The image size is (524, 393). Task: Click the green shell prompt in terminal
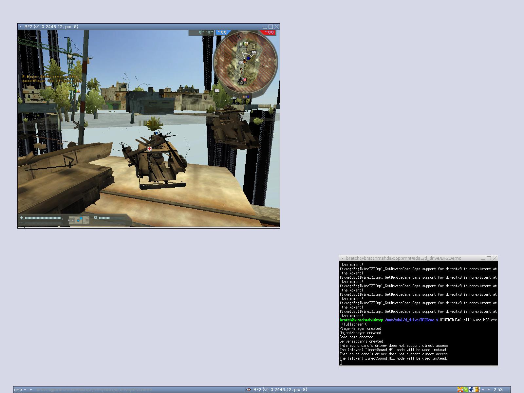coord(361,320)
